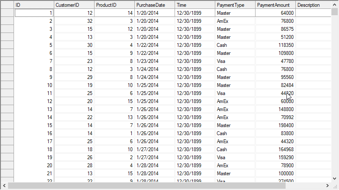This screenshot has width=339, height=190.
Task: Click the Time column header
Action: tap(195, 5)
